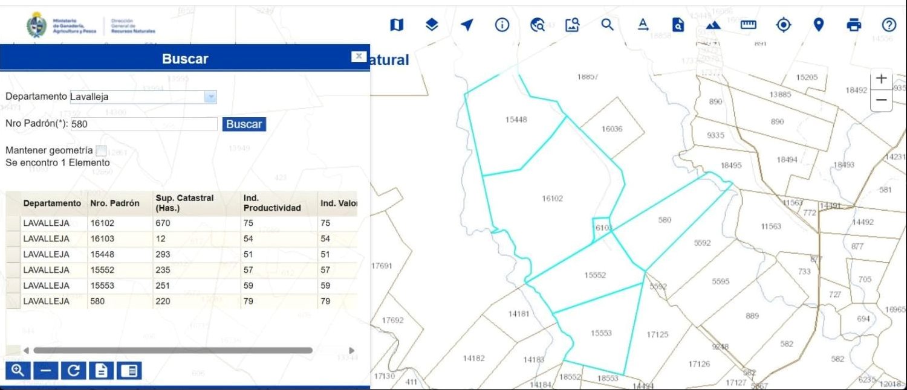Screen dimensions: 907x390
Task: Select the row selector for padrón 16102
Action: click(13, 223)
